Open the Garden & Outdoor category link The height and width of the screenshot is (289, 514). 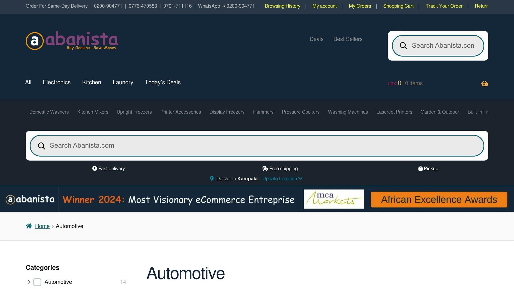(x=440, y=112)
